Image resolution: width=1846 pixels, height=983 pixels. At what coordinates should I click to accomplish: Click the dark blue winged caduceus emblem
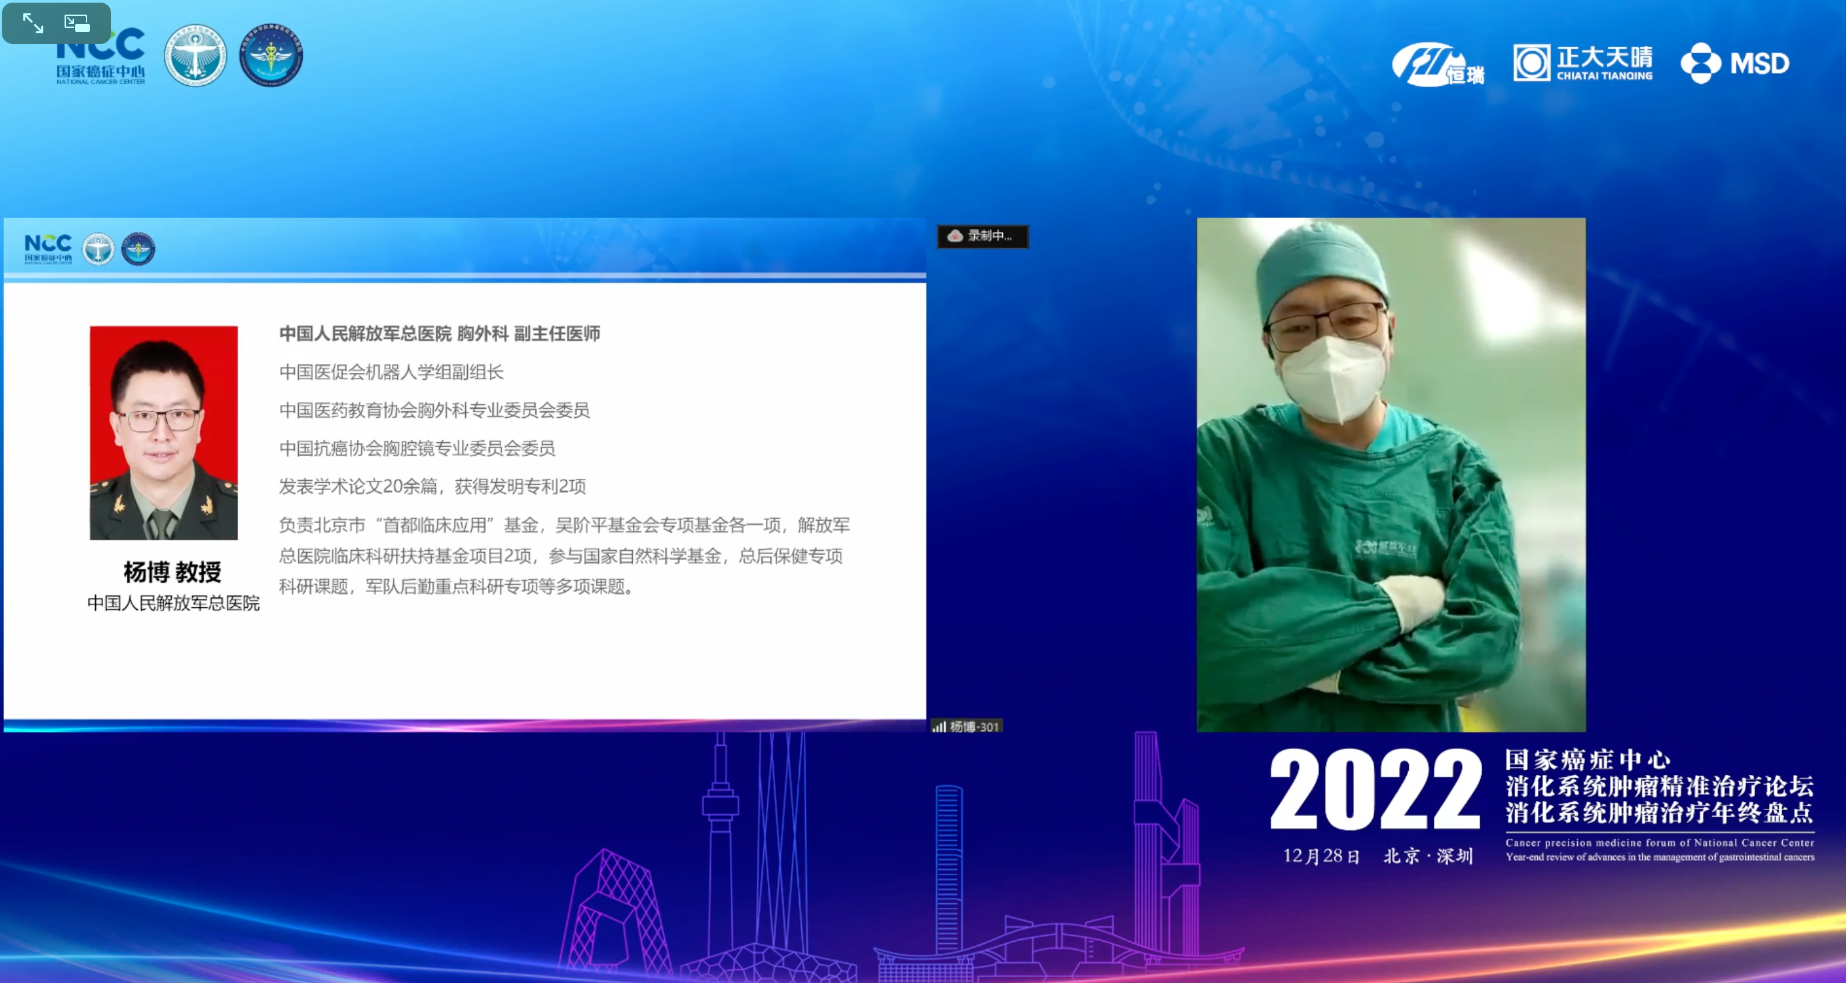tap(271, 56)
